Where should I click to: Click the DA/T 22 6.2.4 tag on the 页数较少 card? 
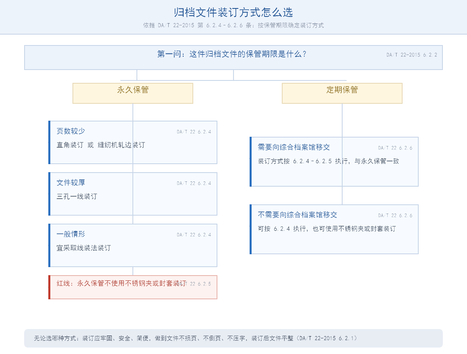click(x=194, y=132)
